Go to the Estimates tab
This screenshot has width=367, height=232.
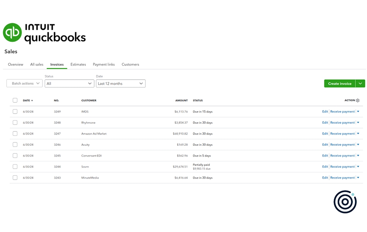pyautogui.click(x=78, y=65)
